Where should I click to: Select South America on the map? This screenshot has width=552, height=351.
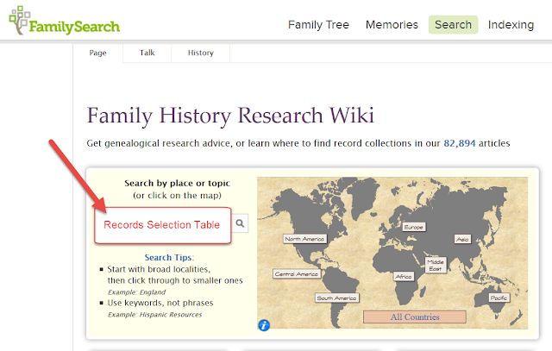(x=337, y=298)
